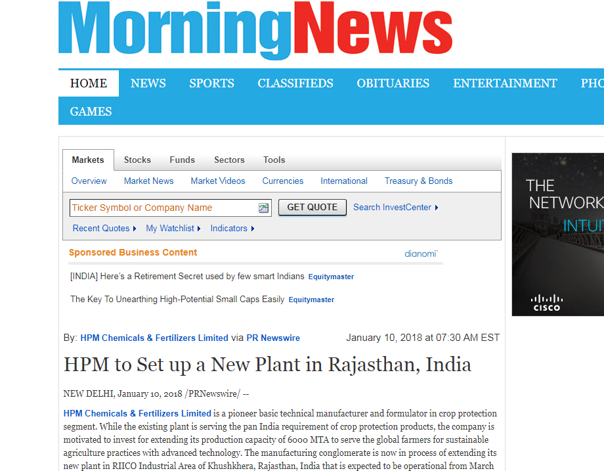Viewport: 604px width, 471px height.
Task: Click the article timestamp January 10, 2018
Action: click(423, 338)
